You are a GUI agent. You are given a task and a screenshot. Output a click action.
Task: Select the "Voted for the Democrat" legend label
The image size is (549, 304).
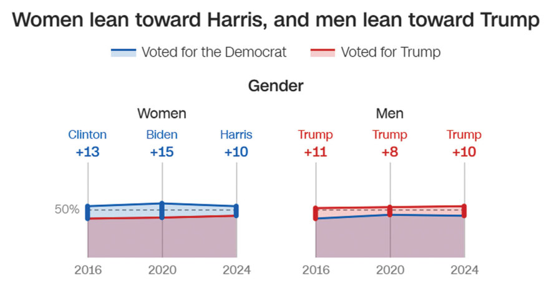point(214,52)
